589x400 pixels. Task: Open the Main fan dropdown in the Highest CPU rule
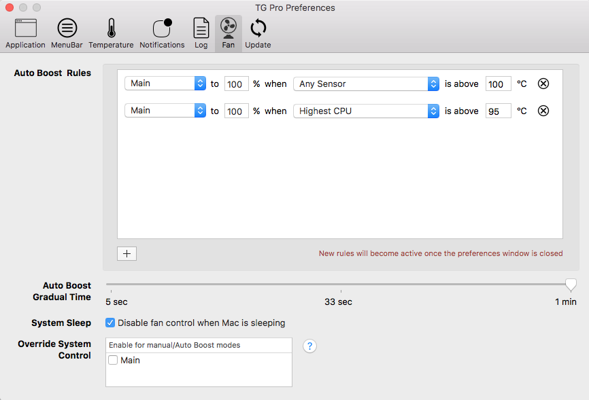tap(165, 110)
